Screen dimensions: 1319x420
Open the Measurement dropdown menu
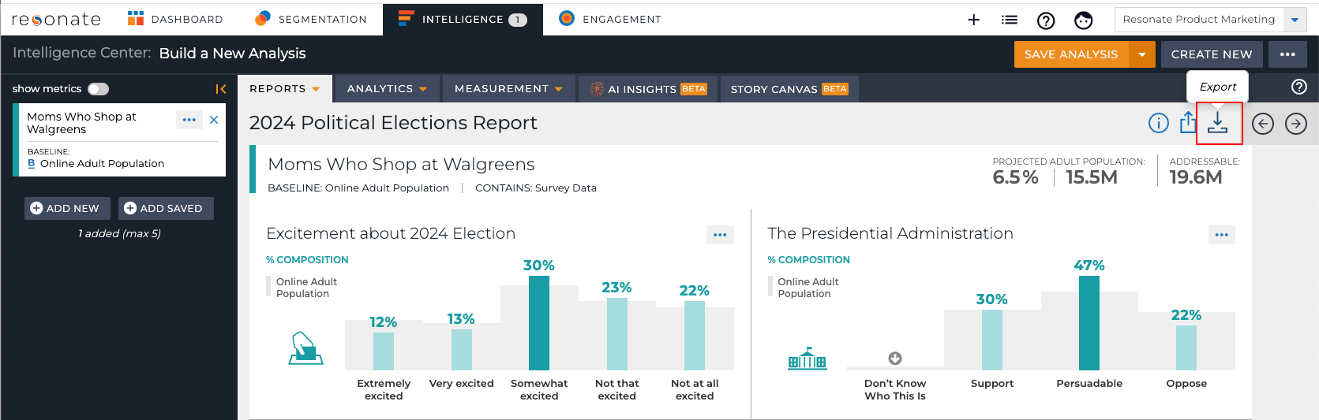pos(508,89)
